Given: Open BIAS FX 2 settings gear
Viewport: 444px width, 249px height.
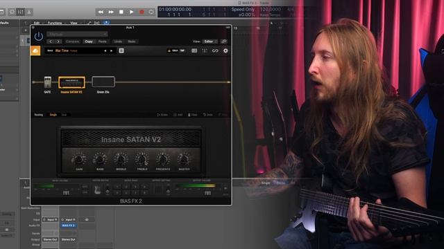Looking at the screenshot, I should pos(225,50).
